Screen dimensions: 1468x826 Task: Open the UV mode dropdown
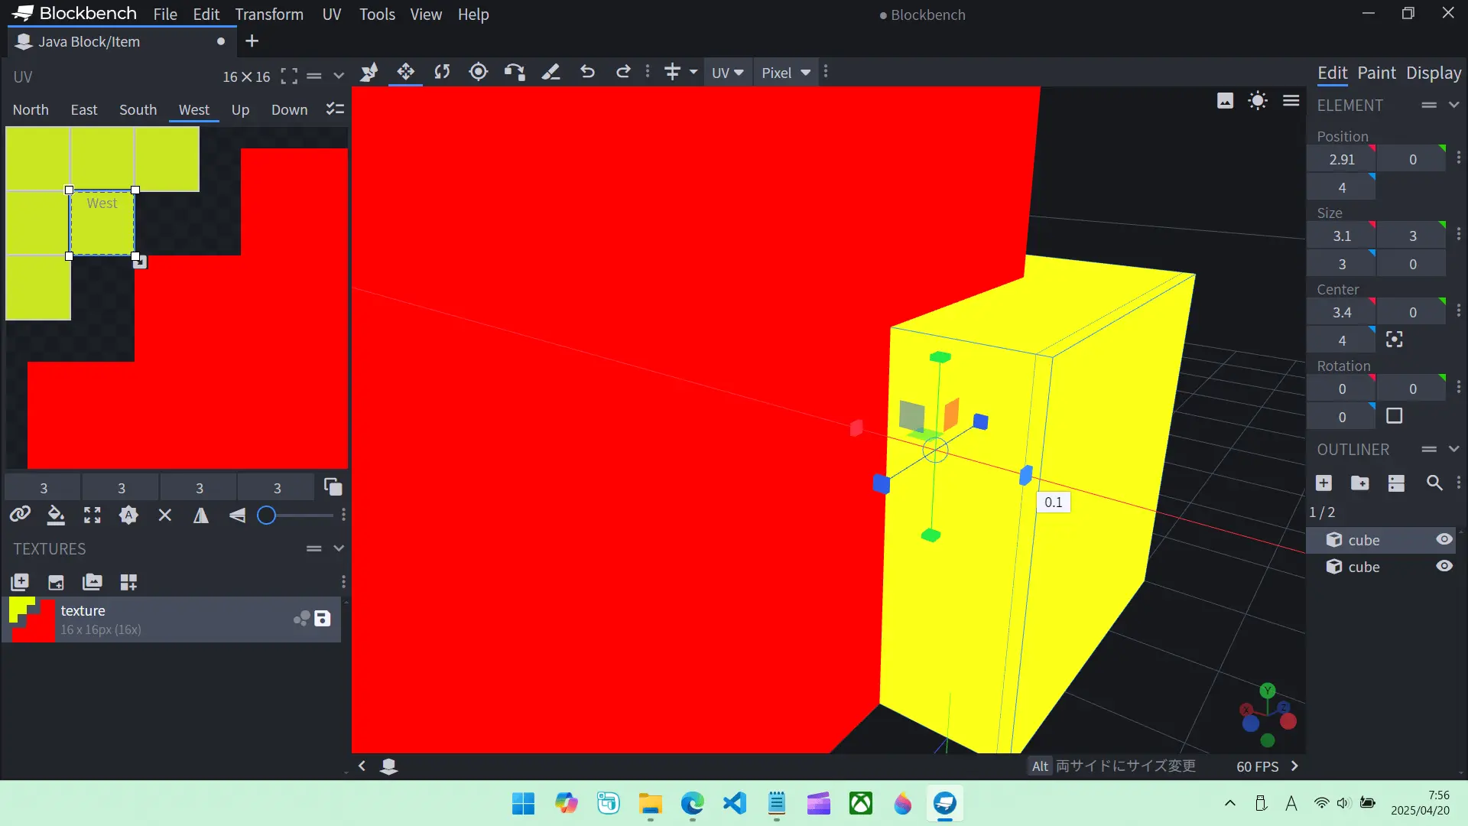(x=727, y=73)
